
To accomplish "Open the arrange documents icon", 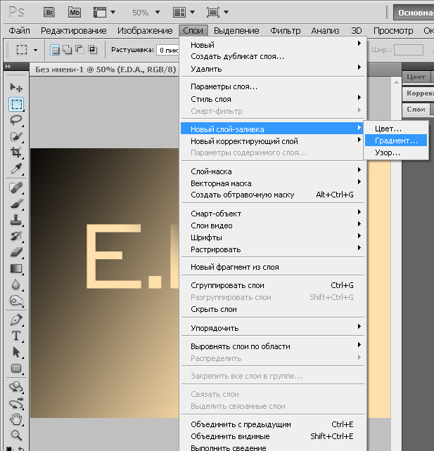I will [x=179, y=13].
